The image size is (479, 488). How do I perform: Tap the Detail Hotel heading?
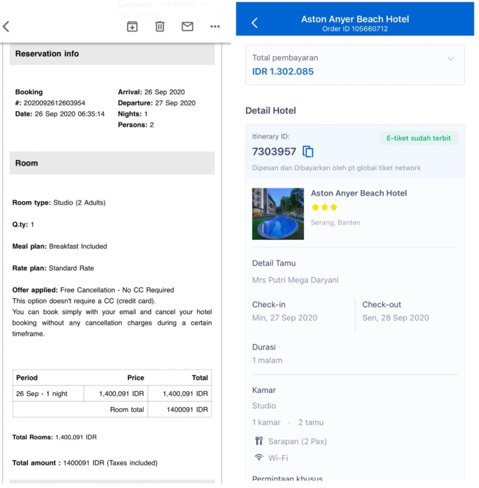click(271, 110)
